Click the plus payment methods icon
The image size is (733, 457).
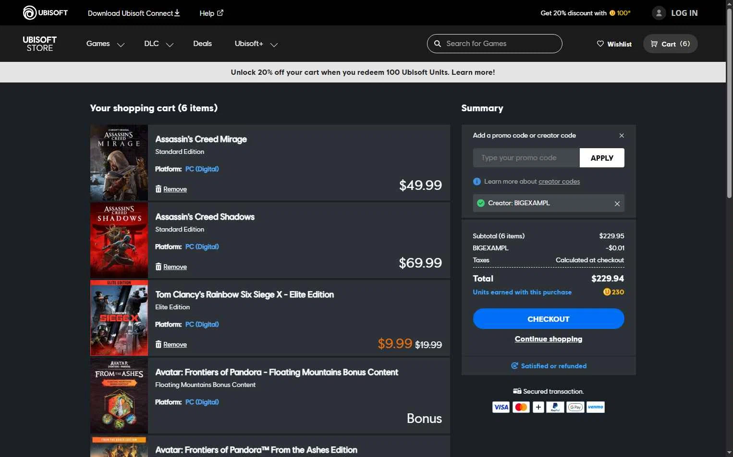click(x=538, y=407)
